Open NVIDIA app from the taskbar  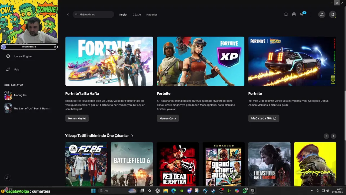[181, 191]
